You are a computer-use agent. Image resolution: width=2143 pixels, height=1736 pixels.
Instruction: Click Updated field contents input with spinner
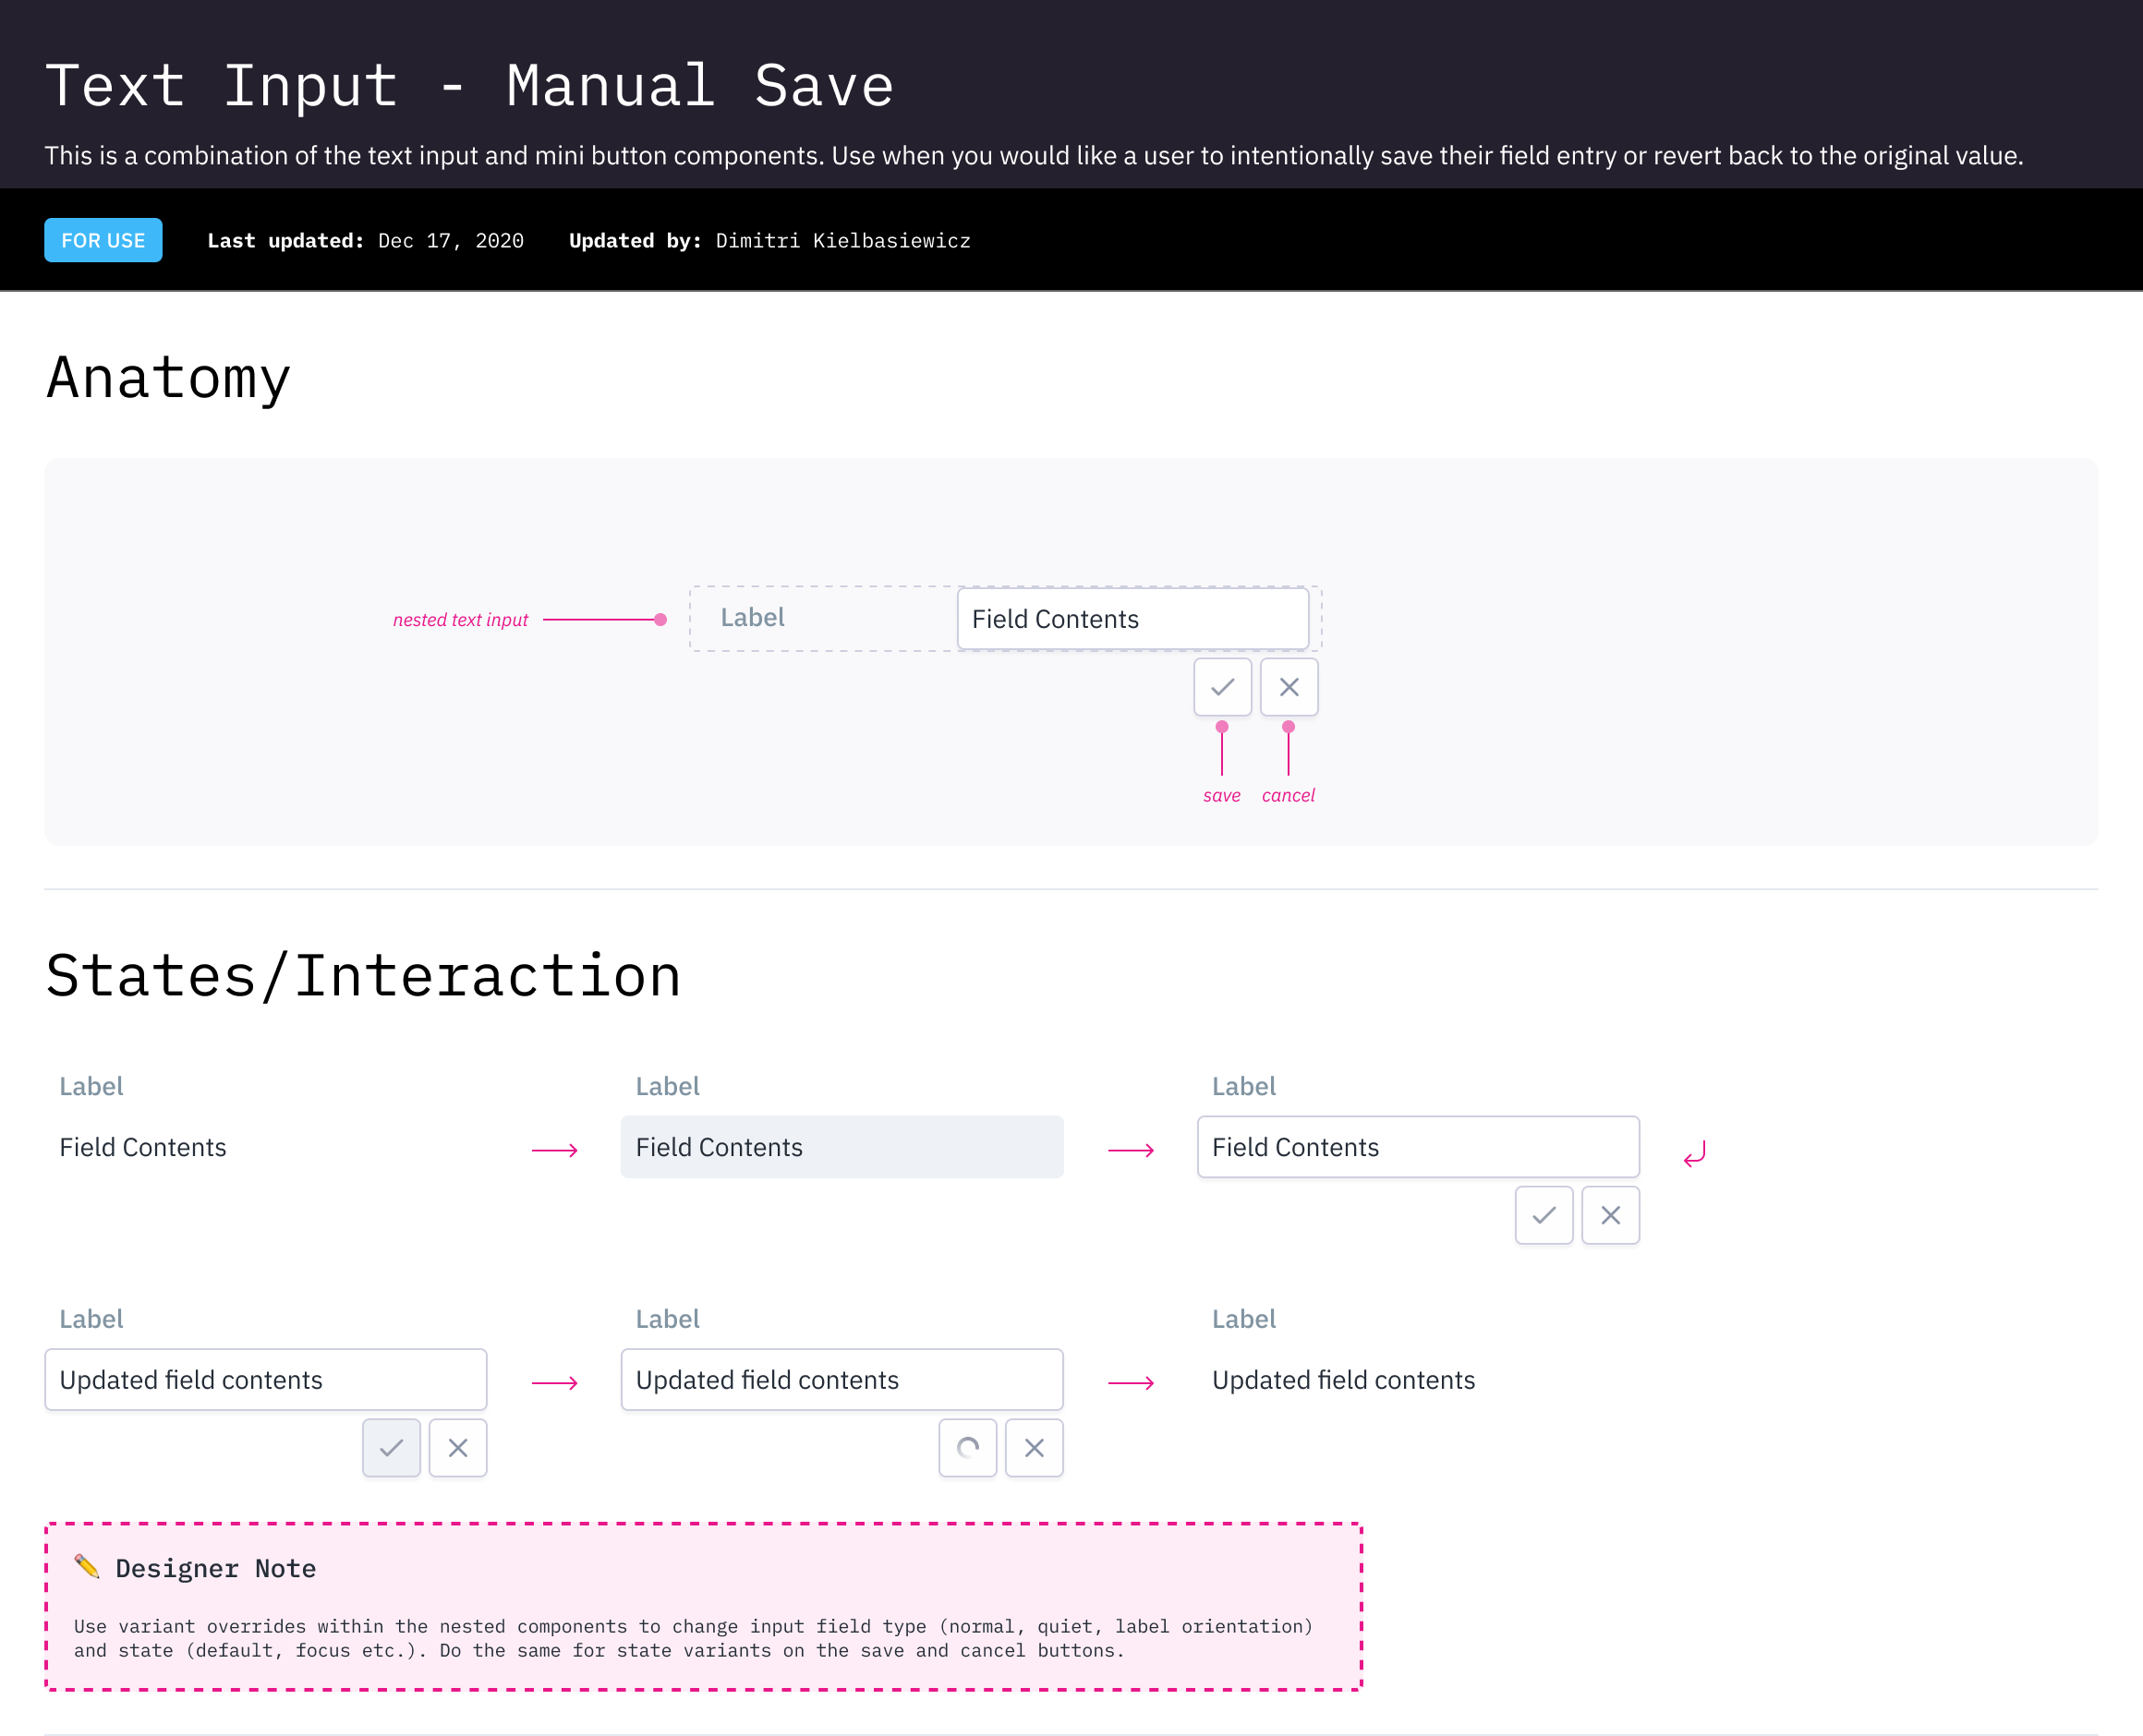pos(841,1379)
